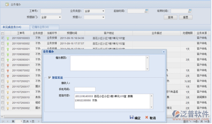
Task: Click the green bulb icon for row 201109090002
Action: pyautogui.click(x=8, y=54)
